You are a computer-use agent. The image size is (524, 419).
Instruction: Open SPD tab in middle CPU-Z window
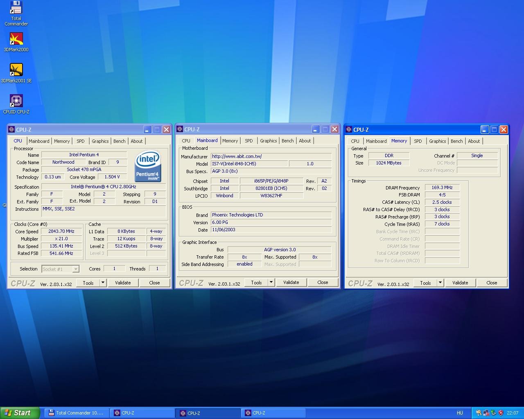click(249, 141)
